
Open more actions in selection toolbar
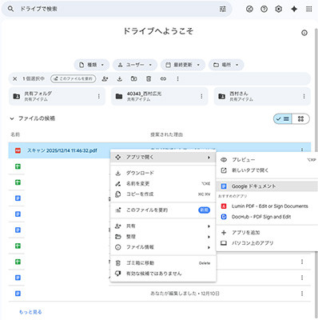tap(177, 78)
